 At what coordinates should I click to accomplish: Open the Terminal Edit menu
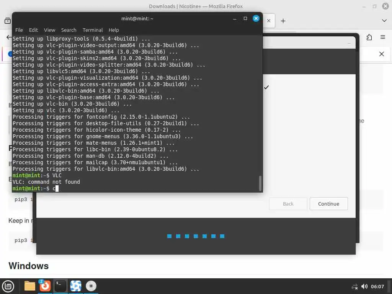pos(33,30)
